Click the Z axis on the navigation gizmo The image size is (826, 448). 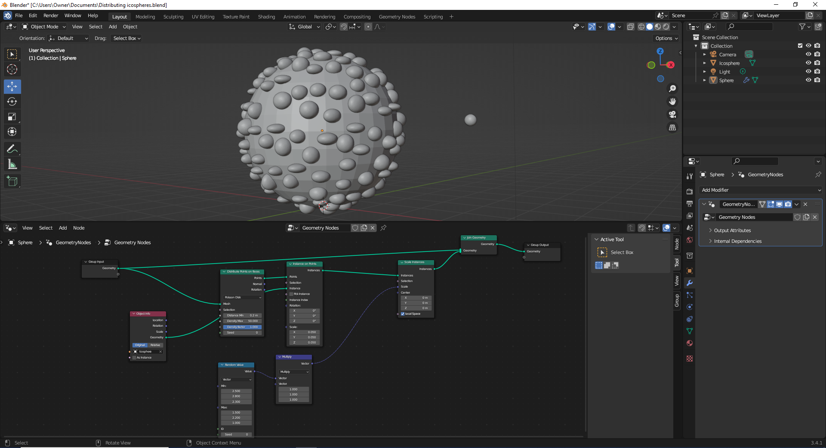[660, 51]
